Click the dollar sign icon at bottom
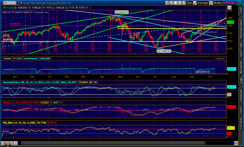Screen dimensions: 244x147 coord(16,143)
